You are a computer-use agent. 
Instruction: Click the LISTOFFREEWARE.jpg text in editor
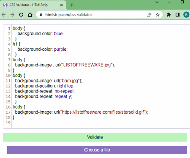pyautogui.click(x=87, y=65)
